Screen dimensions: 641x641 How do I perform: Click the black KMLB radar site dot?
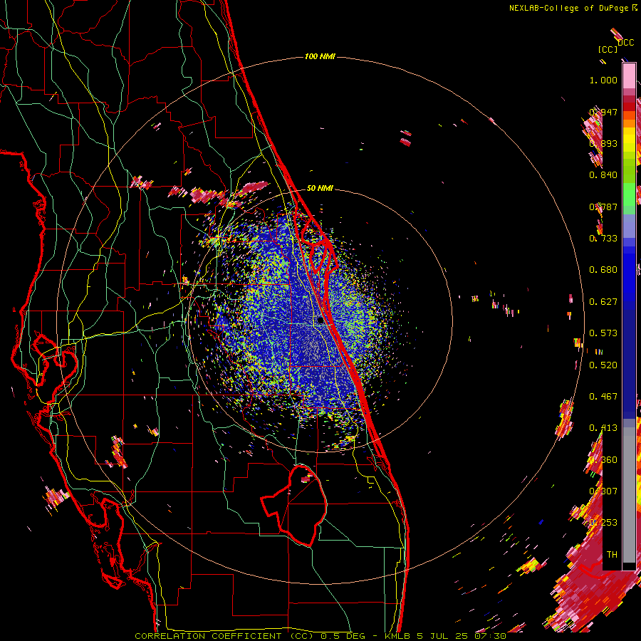[x=321, y=320]
